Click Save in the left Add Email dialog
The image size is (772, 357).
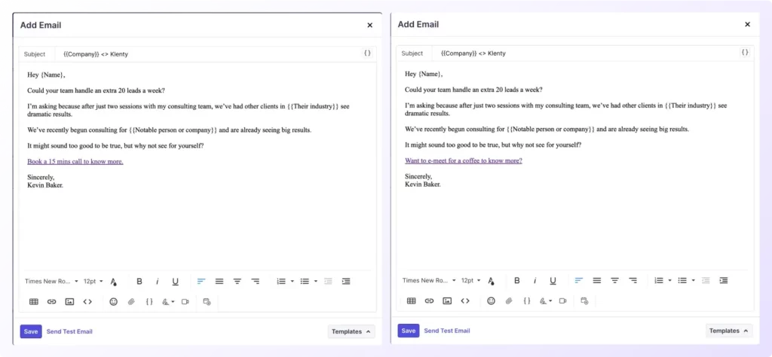pos(31,331)
